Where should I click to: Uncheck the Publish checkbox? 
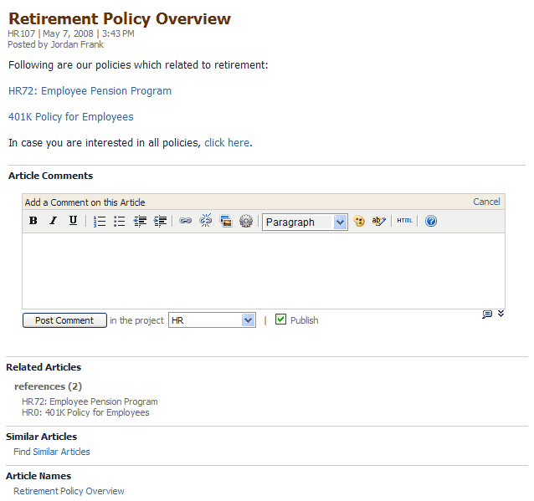[281, 320]
